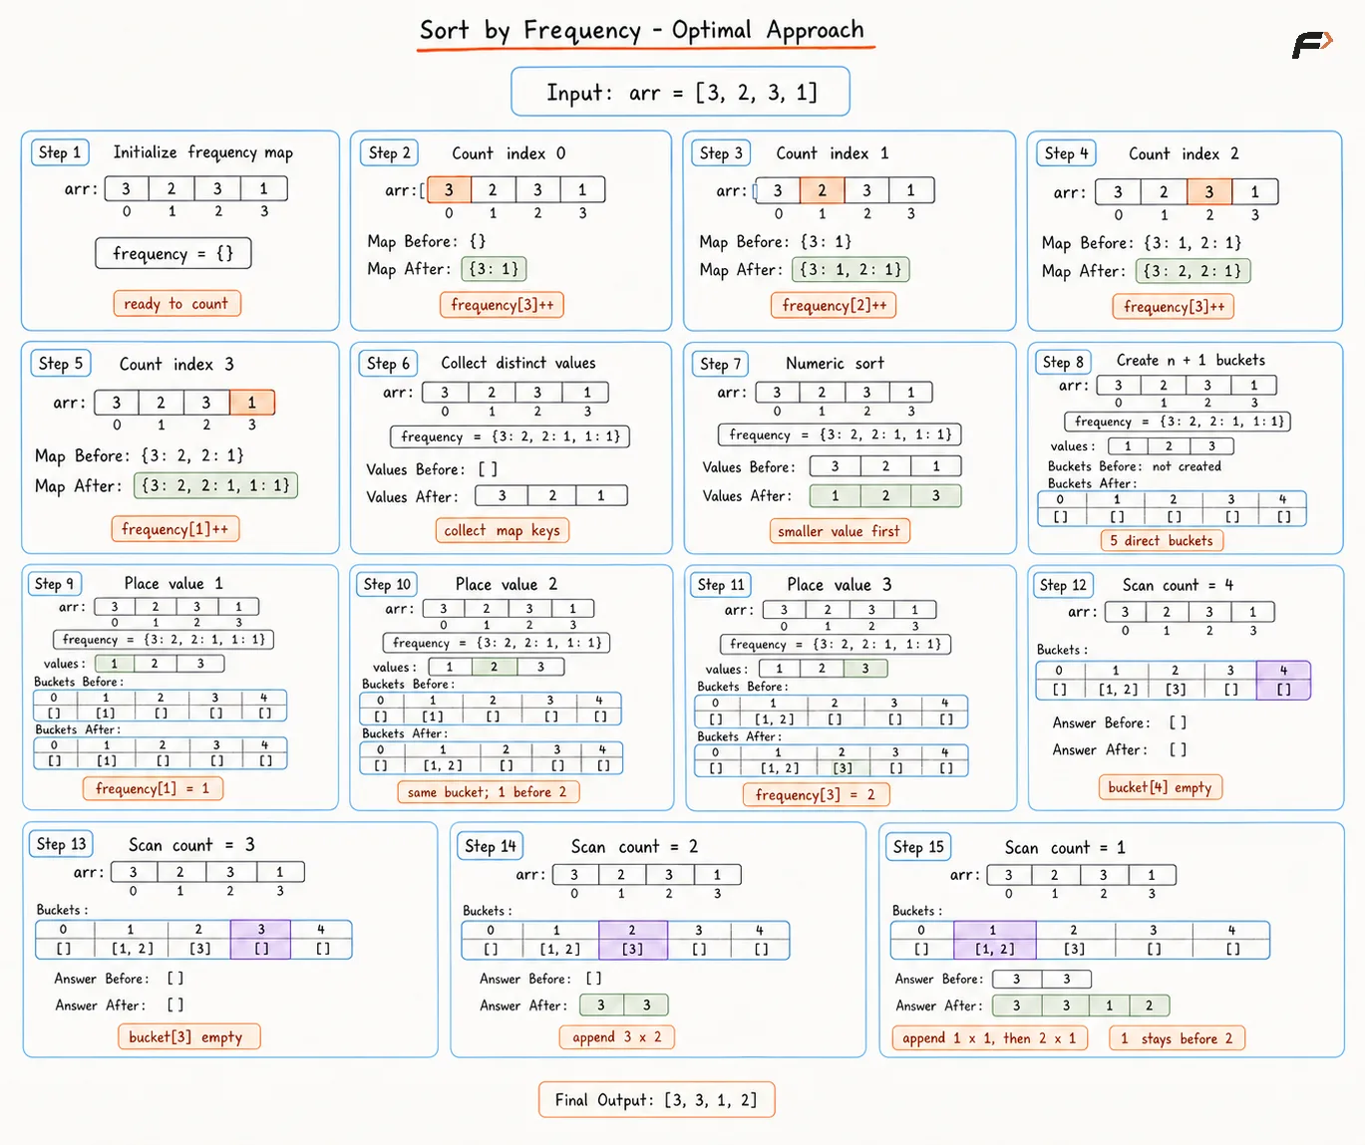Click the 'Step 7' label
This screenshot has width=1365, height=1145.
point(720,364)
